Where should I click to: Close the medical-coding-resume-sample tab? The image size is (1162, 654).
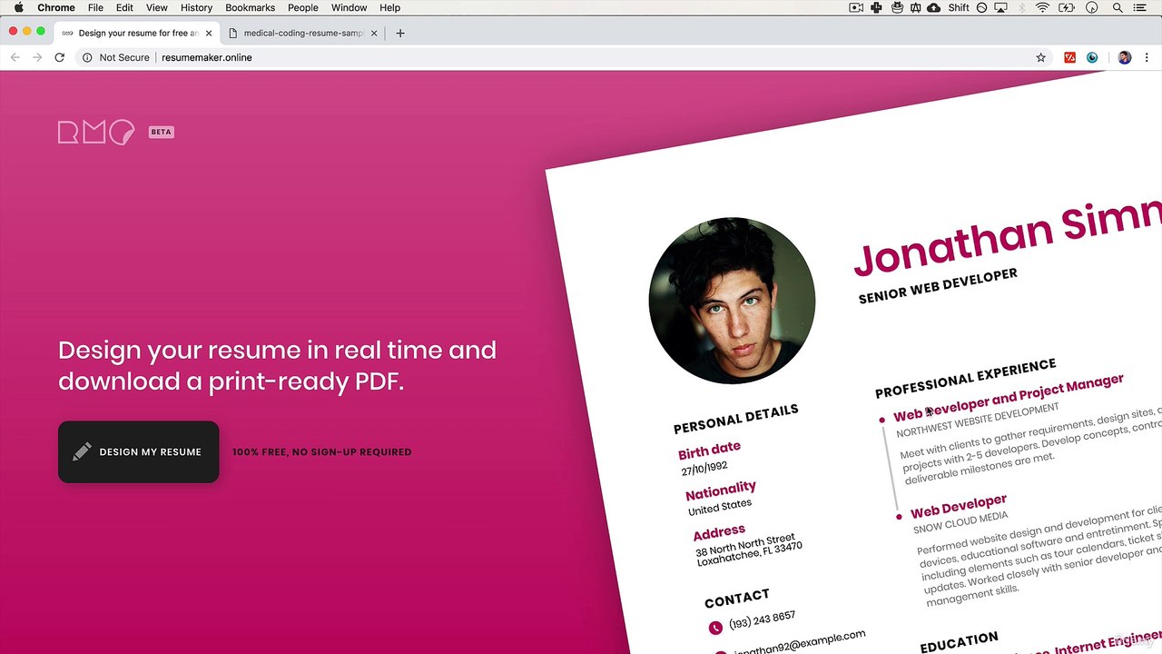(374, 34)
